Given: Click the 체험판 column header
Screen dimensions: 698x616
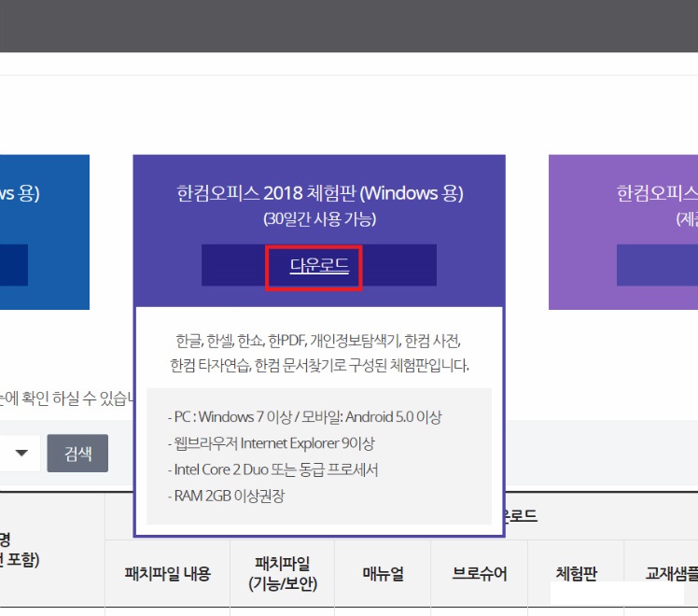Looking at the screenshot, I should coord(576,573).
